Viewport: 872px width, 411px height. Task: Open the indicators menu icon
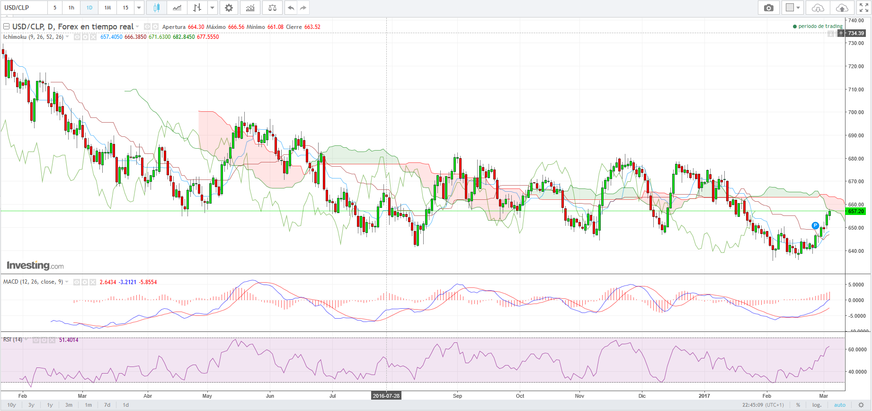click(x=250, y=8)
